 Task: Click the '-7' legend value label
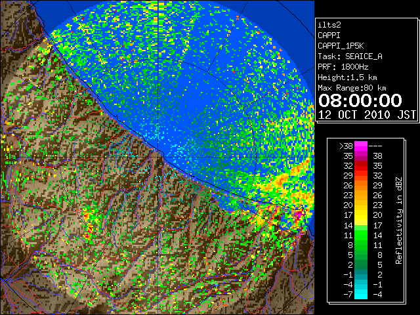[348, 295]
